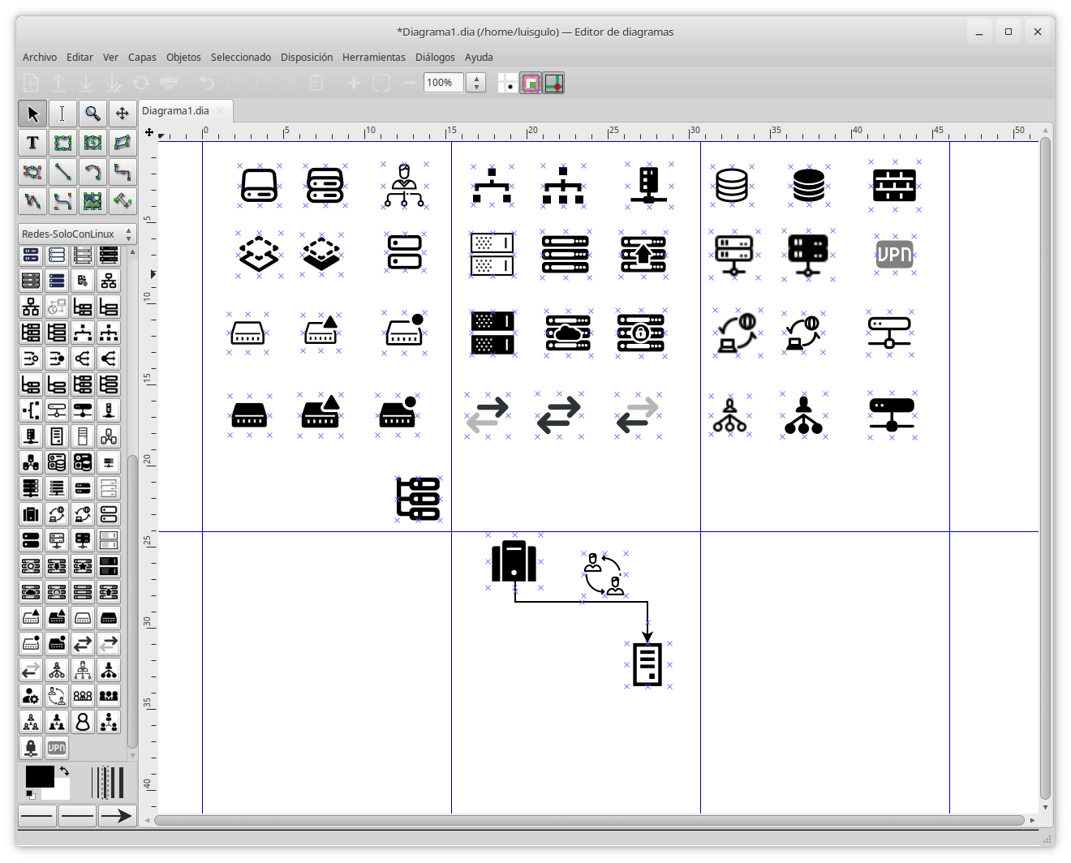Pick the VPN shape in the palette
This screenshot has height=863, width=1071.
[57, 748]
